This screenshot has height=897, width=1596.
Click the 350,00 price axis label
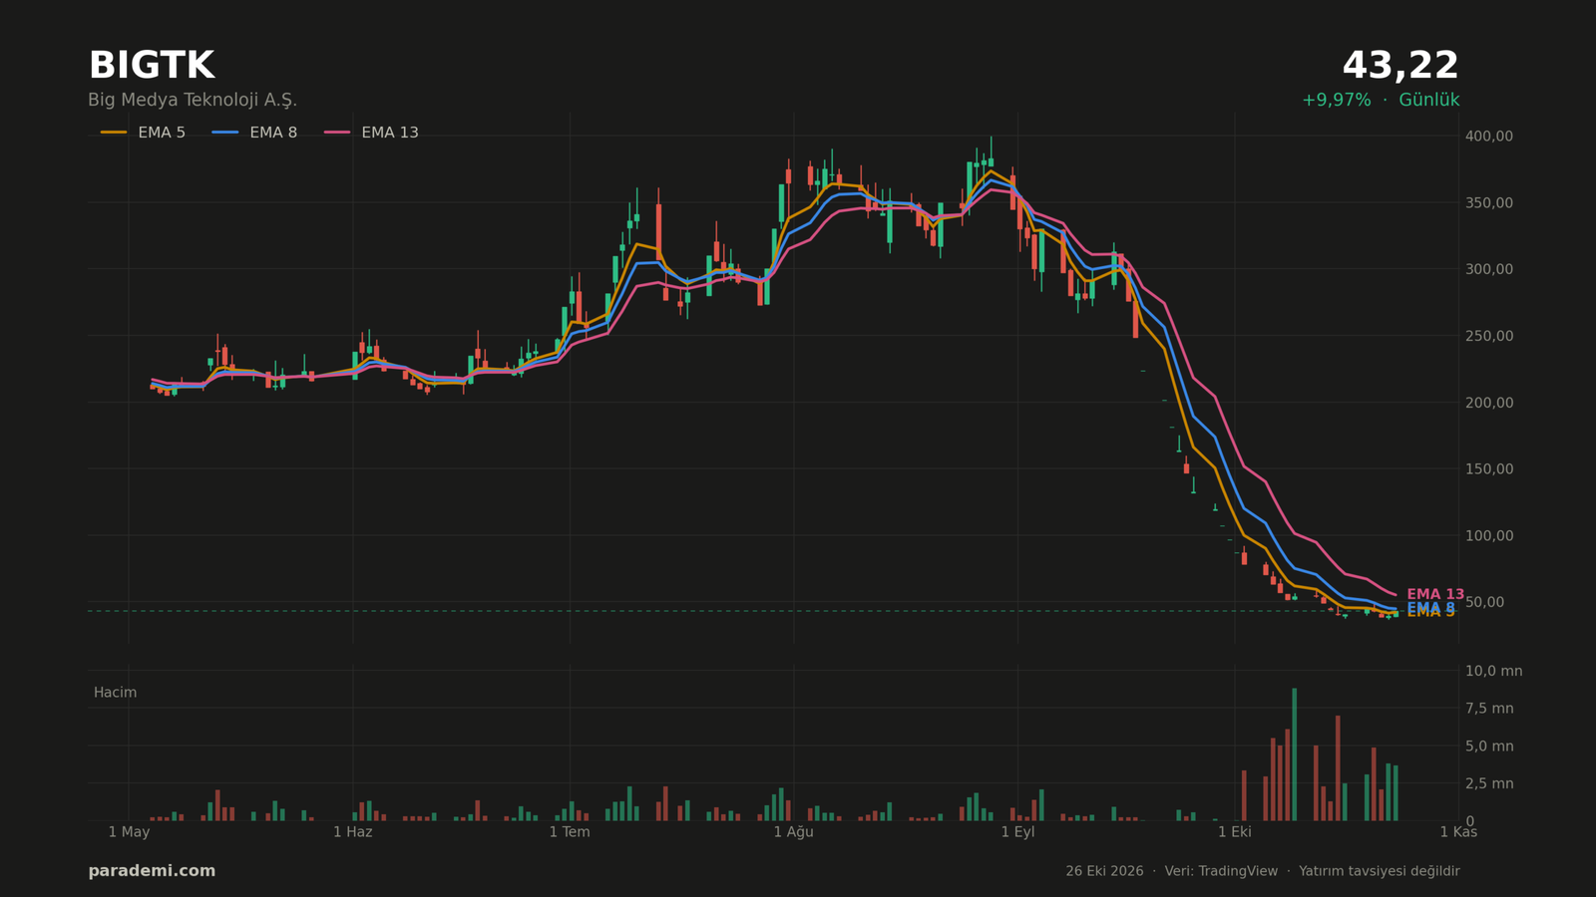click(1489, 202)
